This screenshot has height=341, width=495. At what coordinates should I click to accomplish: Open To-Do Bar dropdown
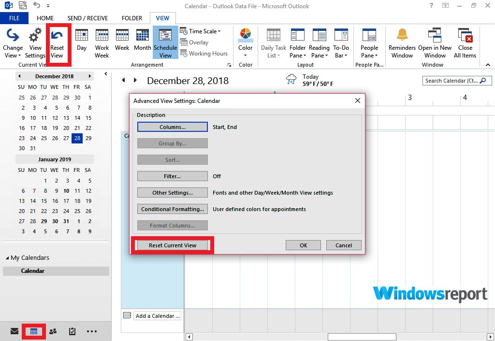341,43
